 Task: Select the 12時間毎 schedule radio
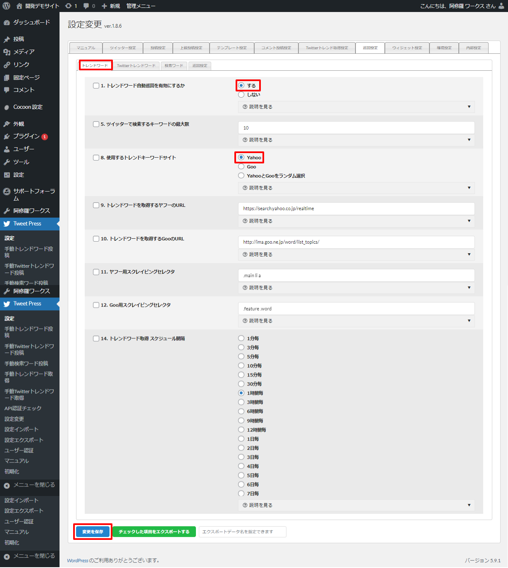coord(241,430)
